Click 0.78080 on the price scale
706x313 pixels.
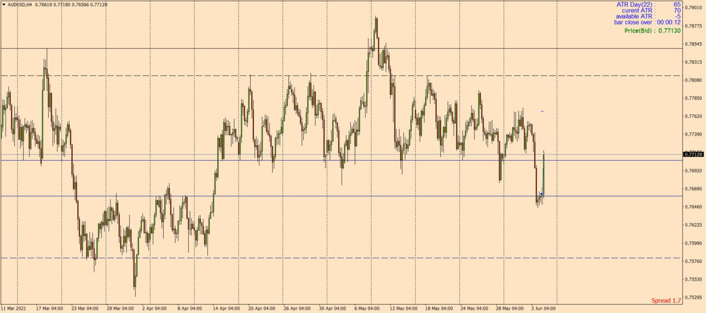pyautogui.click(x=693, y=80)
